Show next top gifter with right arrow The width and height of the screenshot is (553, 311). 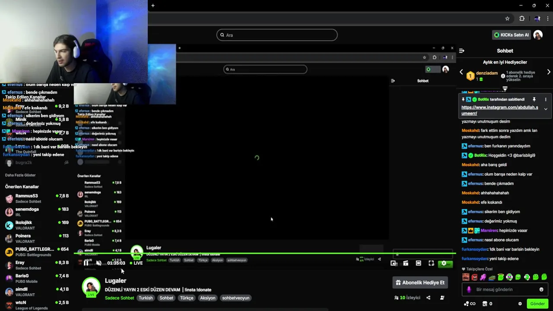(549, 72)
